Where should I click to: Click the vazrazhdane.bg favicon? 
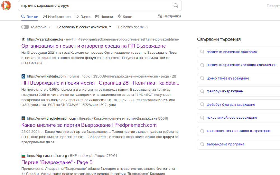click(x=23, y=39)
